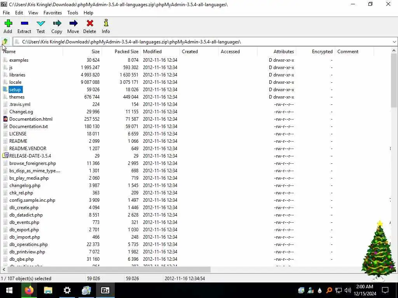The height and width of the screenshot is (298, 398).
Task: Sort by the Created column header
Action: [199, 52]
